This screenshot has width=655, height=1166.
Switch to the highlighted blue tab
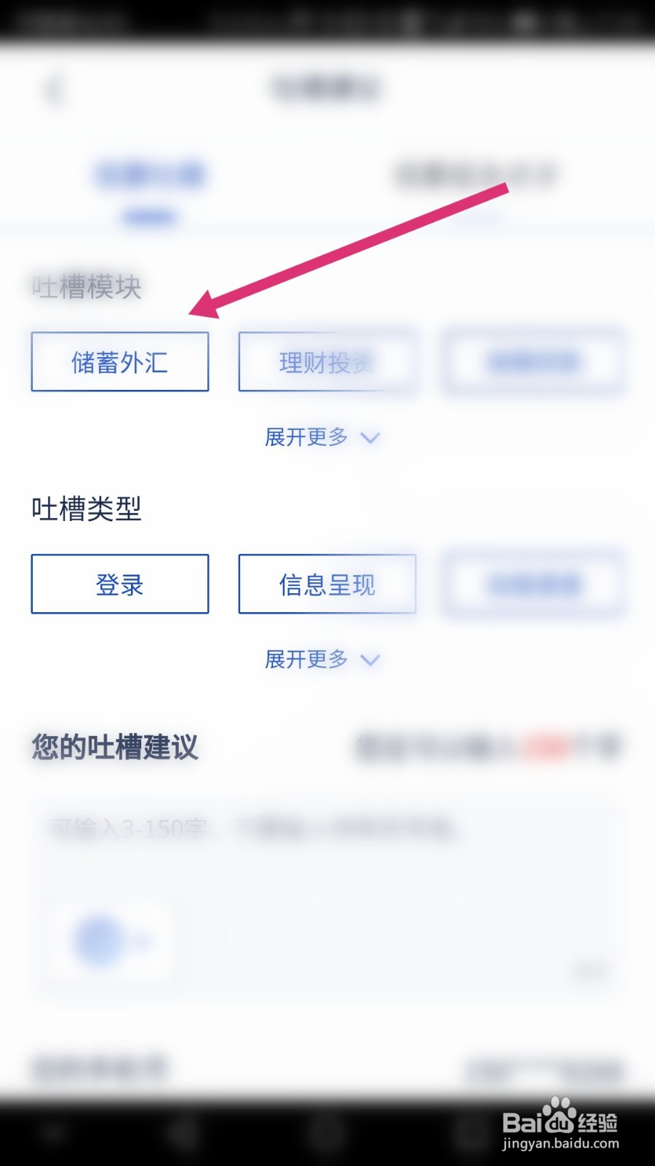pos(151,175)
